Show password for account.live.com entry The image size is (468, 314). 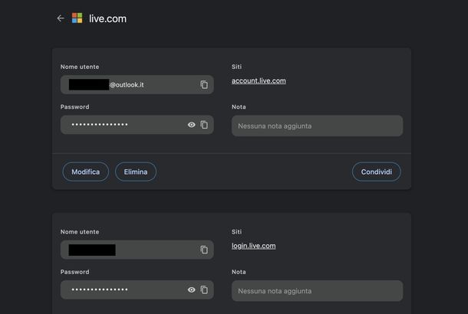[192, 125]
